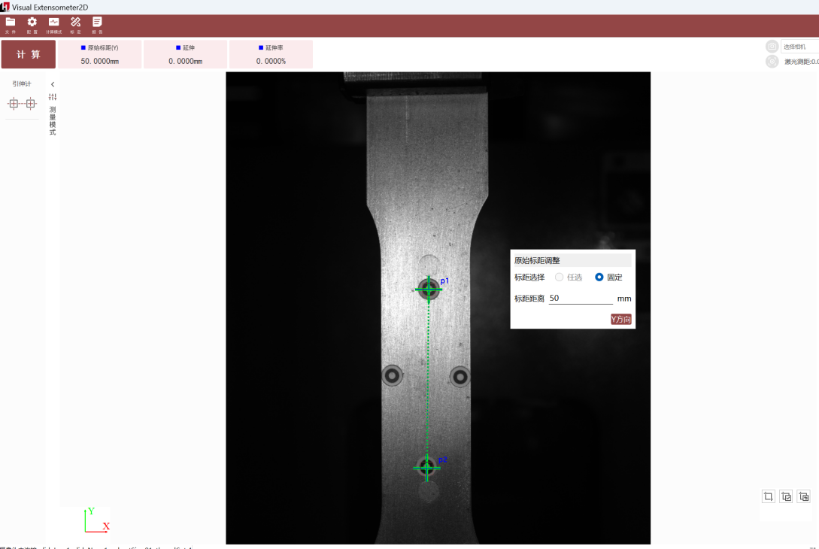Viewport: 819px width, 549px height.
Task: Collapse the side panel with left chevron
Action: (x=53, y=84)
